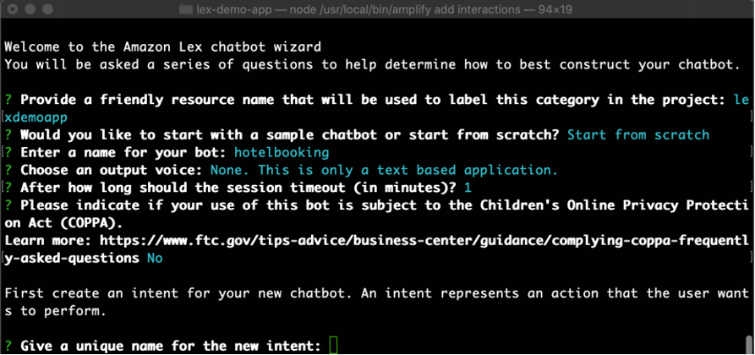Click the lex-demo-app window title text
Screen dimensions: 755x355
384,9
